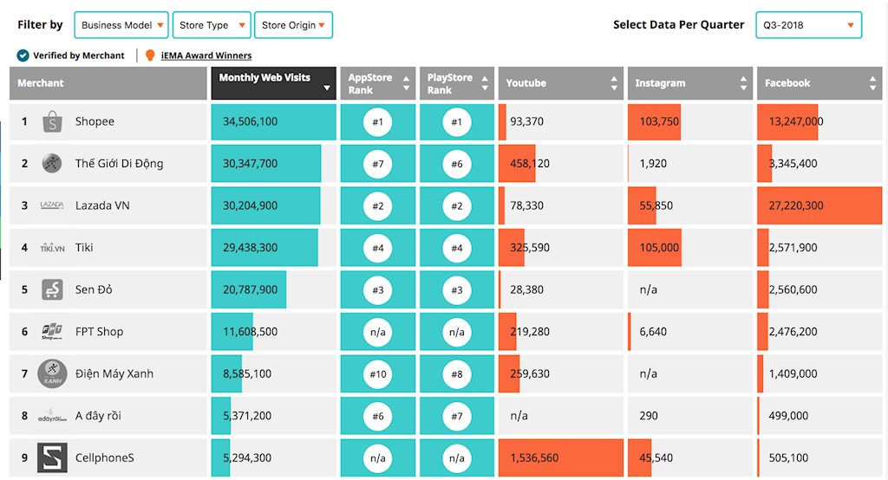Click Lazada VN's orange Facebook bar

(x=819, y=205)
